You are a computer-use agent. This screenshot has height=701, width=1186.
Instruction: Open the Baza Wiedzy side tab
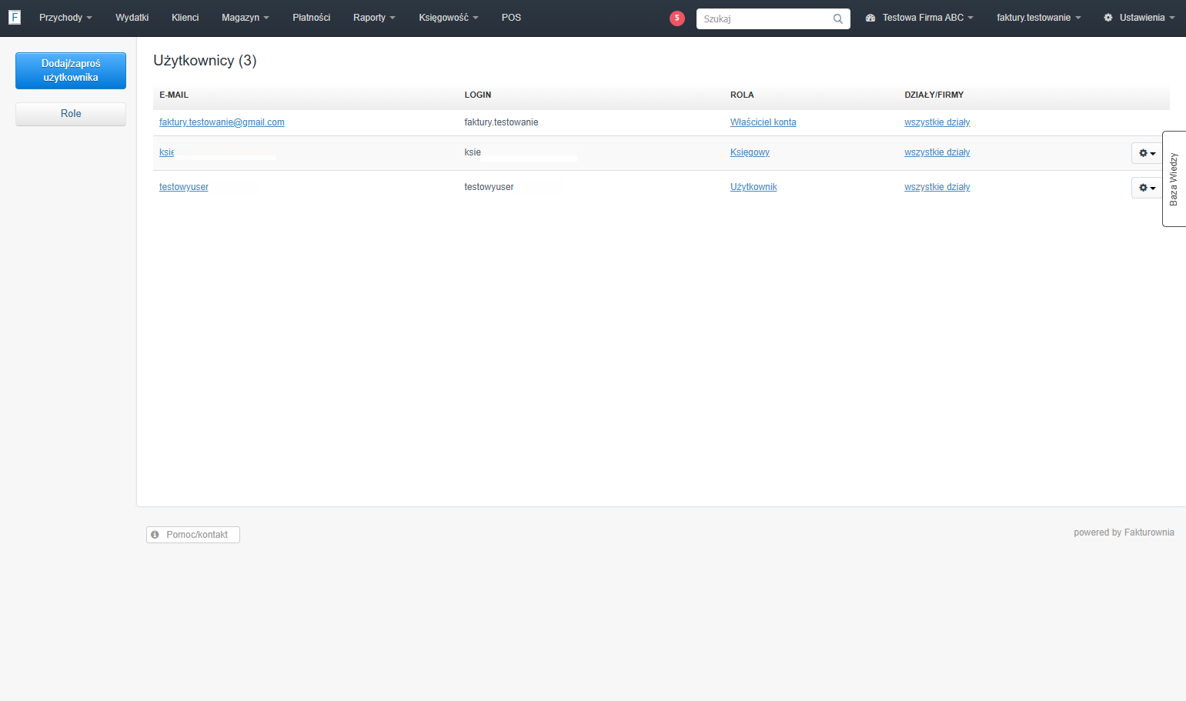[x=1174, y=179]
